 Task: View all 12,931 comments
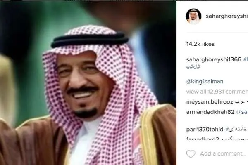pyautogui.click(x=217, y=92)
